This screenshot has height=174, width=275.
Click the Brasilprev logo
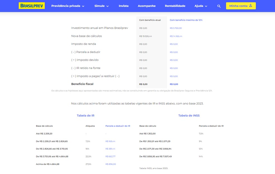32,6
